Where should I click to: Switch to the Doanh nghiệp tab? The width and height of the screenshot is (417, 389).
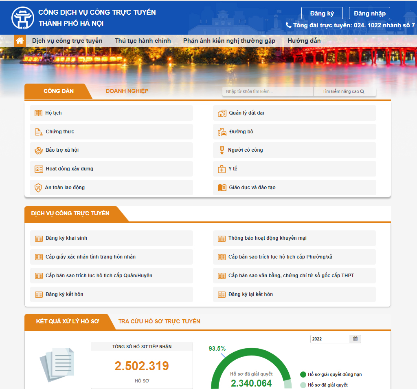tap(127, 91)
